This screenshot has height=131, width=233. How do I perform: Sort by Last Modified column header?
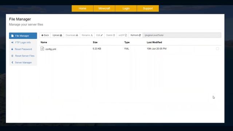coord(154,42)
